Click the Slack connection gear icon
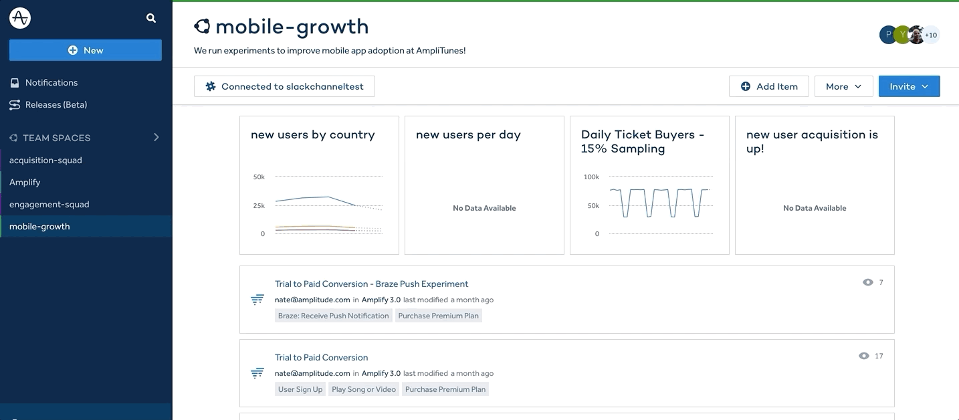Screen dimensions: 959x420 pyautogui.click(x=211, y=86)
